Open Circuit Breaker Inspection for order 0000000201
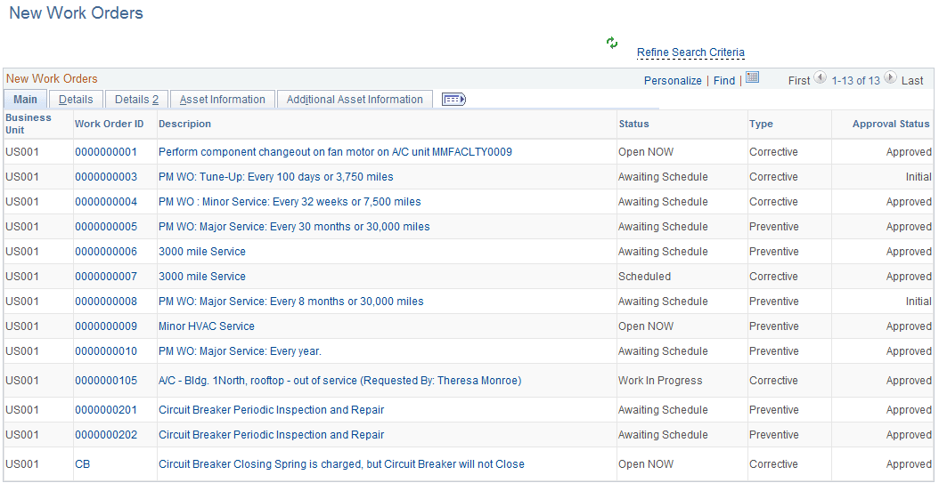Viewport: 939px width, 491px height. (272, 410)
